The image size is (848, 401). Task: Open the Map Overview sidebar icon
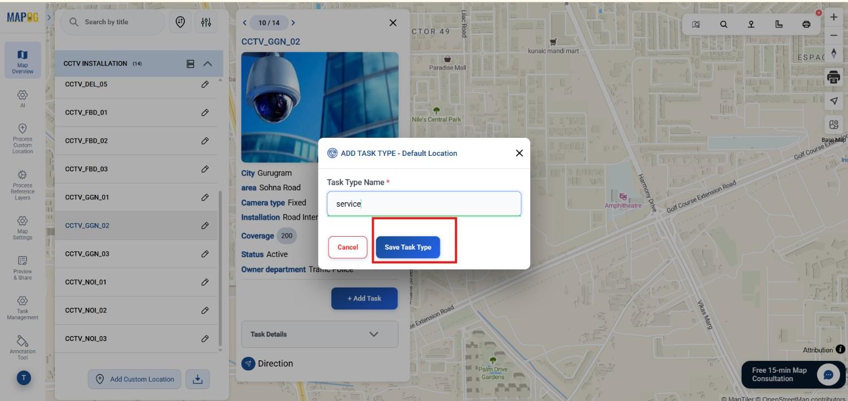23,60
